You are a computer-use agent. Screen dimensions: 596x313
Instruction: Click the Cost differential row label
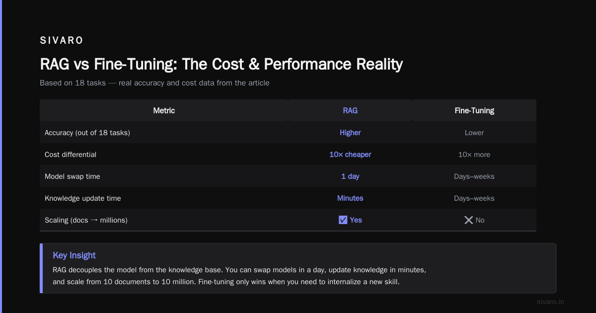click(71, 155)
